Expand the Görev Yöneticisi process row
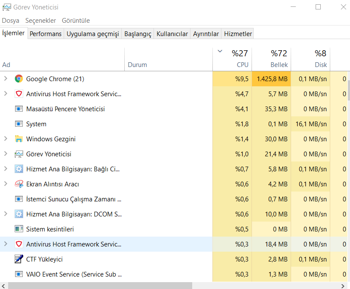Screen dimensions: 350x289 coord(6,154)
